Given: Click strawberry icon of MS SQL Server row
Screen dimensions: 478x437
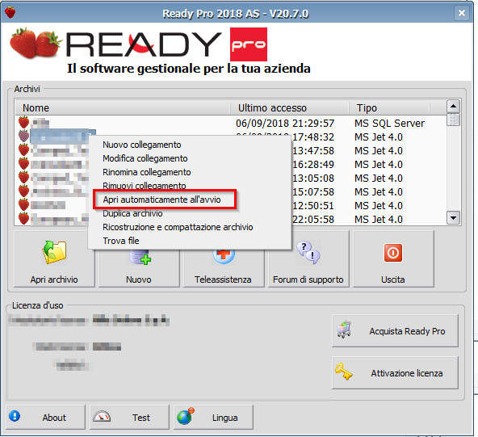Looking at the screenshot, I should tap(23, 122).
